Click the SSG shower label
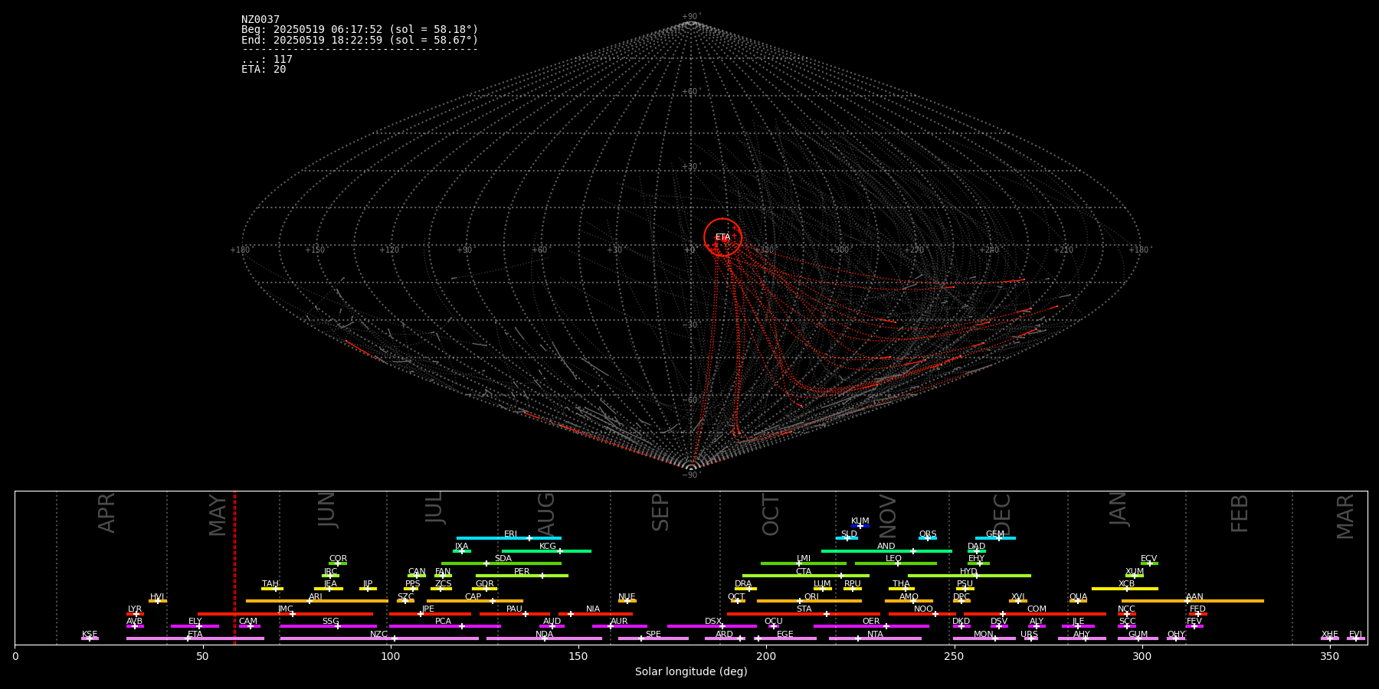The width and height of the screenshot is (1379, 689). click(x=330, y=622)
